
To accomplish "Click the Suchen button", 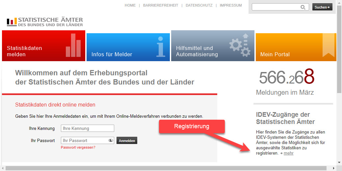I will point(322,7).
